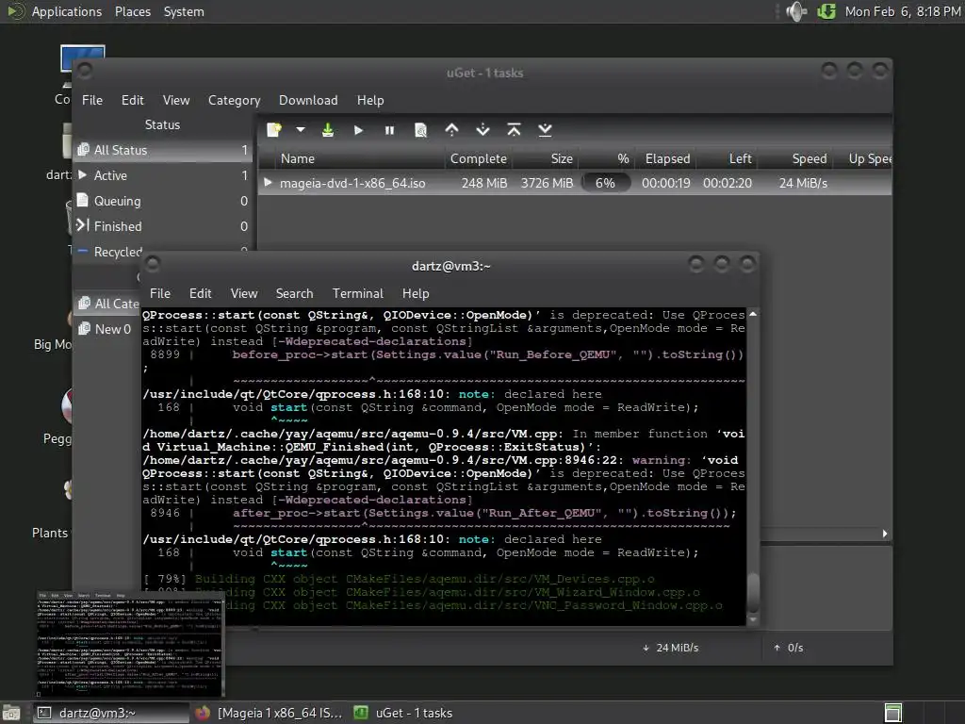The width and height of the screenshot is (965, 724).
Task: Open uGet Help menu
Action: coord(370,100)
